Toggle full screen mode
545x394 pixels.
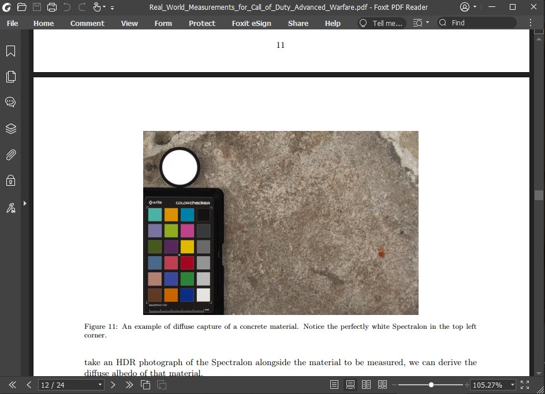click(x=525, y=385)
